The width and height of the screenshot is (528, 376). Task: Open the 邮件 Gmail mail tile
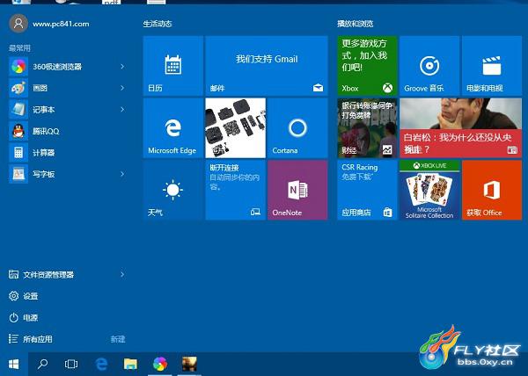coord(267,66)
